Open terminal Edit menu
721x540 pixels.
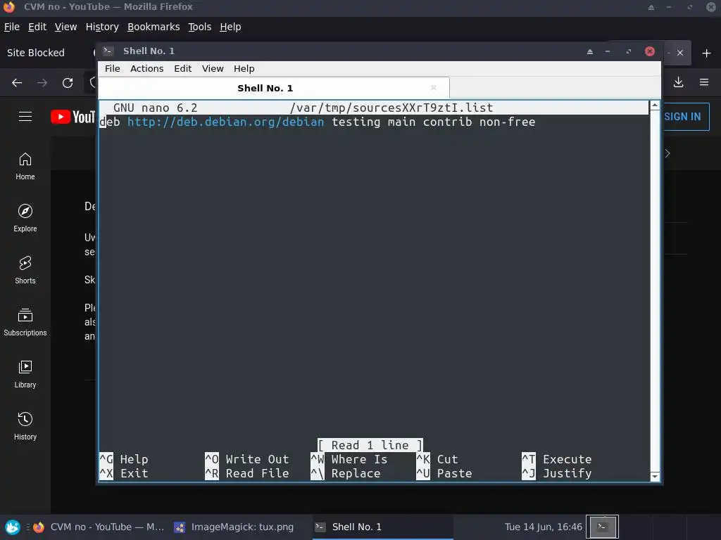pyautogui.click(x=182, y=68)
